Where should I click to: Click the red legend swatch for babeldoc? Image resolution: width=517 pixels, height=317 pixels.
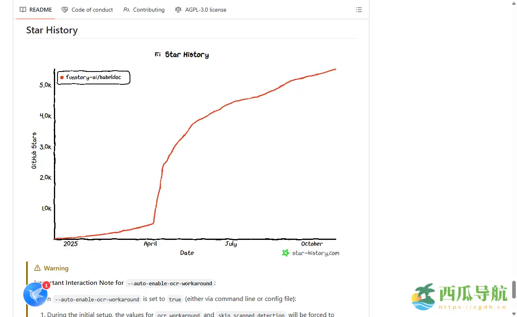click(62, 77)
